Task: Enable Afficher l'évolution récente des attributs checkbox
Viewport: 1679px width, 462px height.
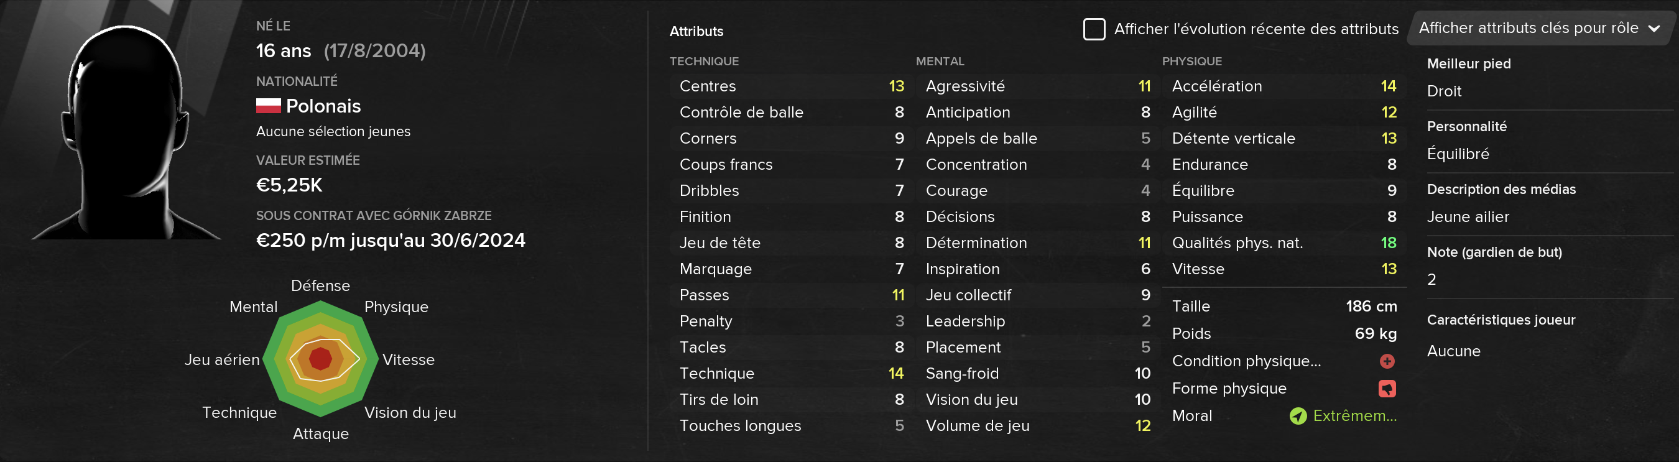Action: coord(1094,29)
